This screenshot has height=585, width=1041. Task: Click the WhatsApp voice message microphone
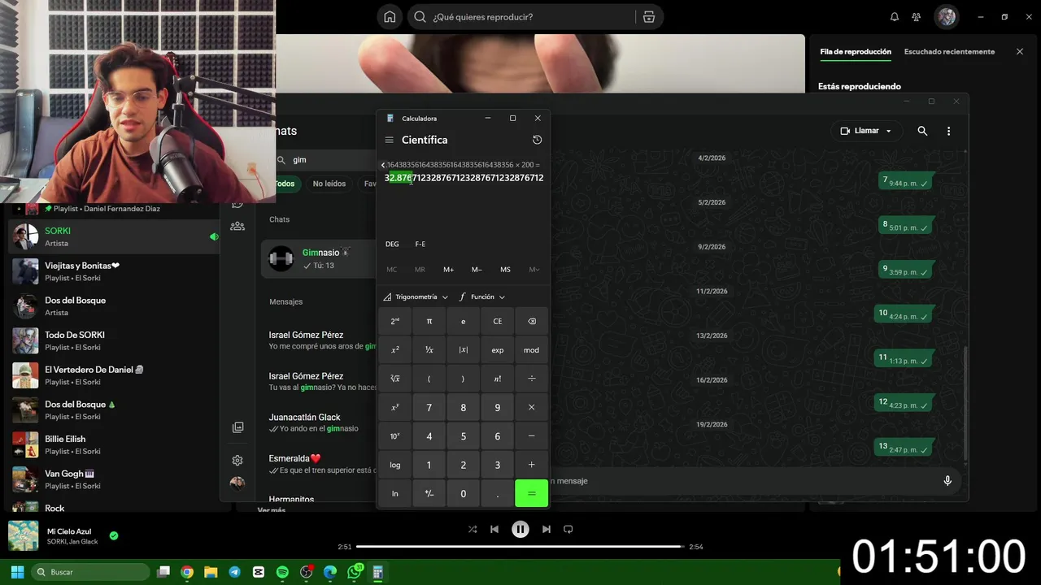[947, 481]
